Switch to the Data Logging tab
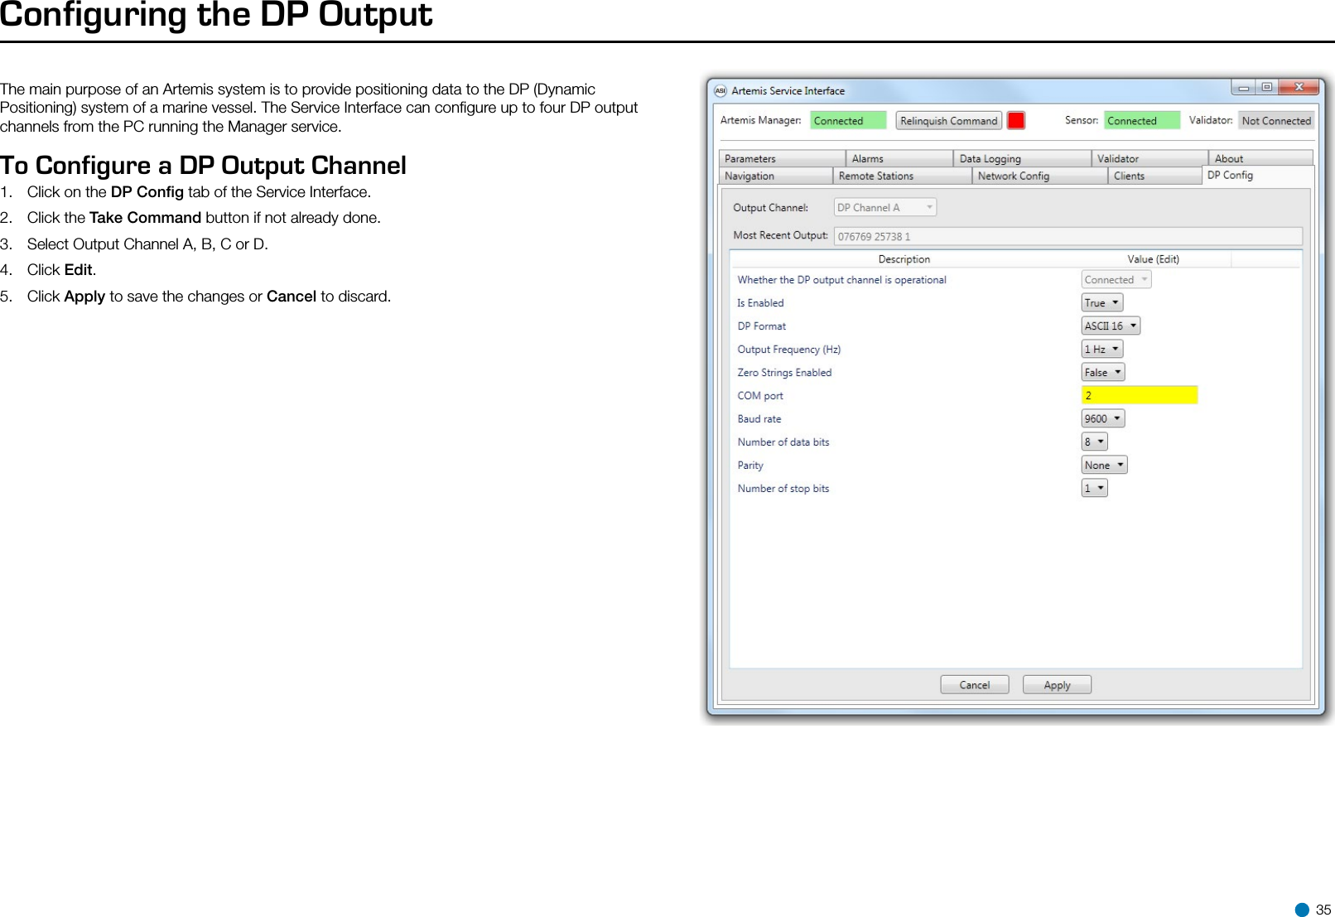This screenshot has width=1335, height=917. (x=1022, y=158)
